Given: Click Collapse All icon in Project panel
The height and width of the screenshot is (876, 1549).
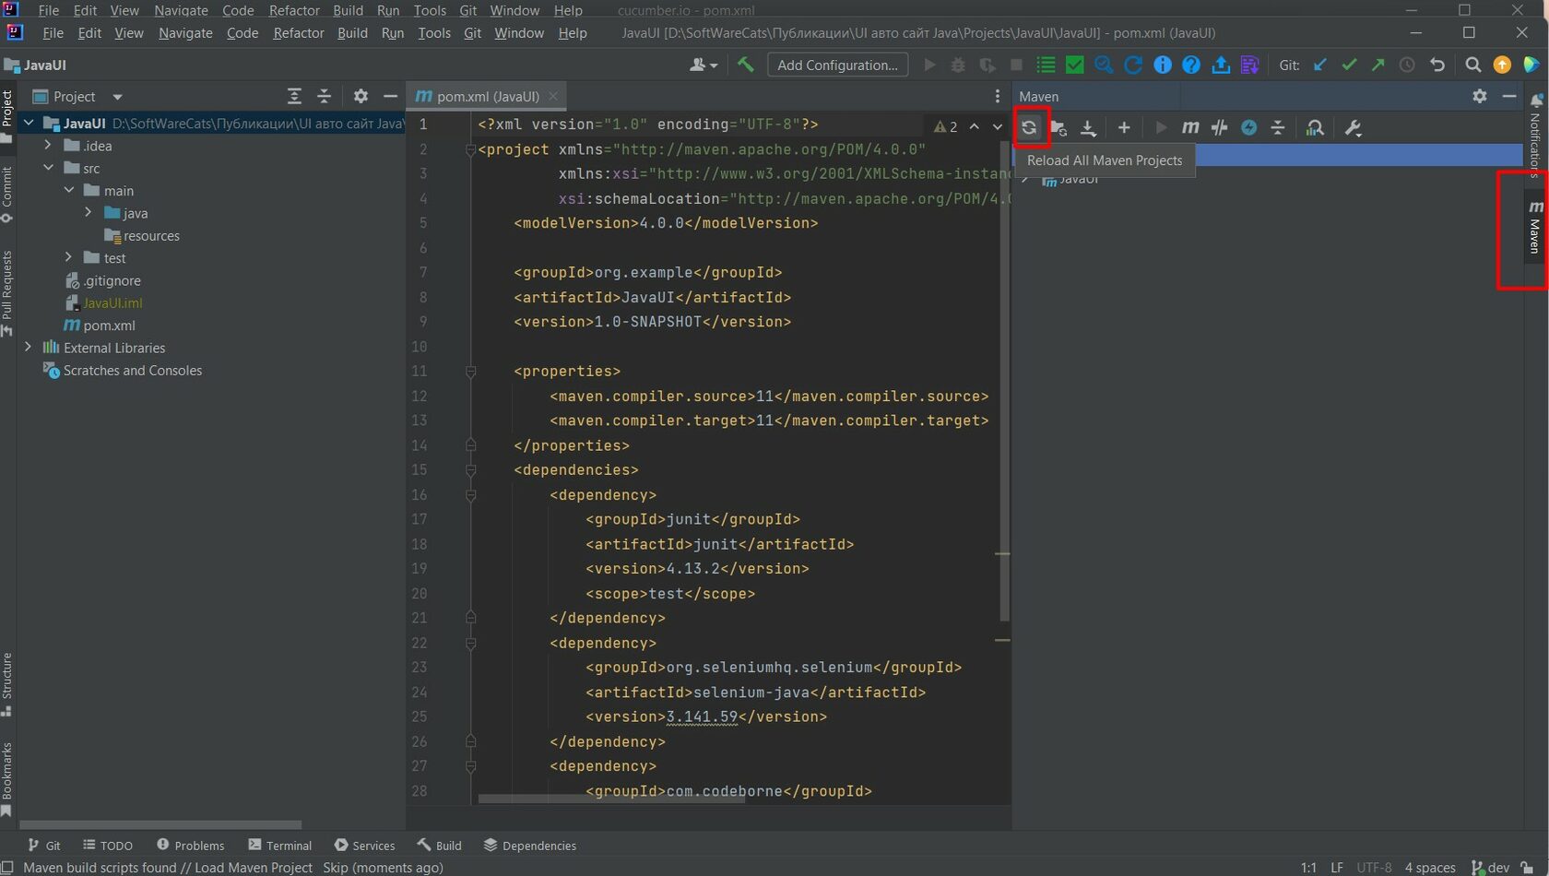Looking at the screenshot, I should pyautogui.click(x=324, y=96).
